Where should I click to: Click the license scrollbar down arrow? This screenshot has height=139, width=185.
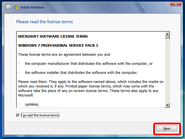click(x=167, y=105)
